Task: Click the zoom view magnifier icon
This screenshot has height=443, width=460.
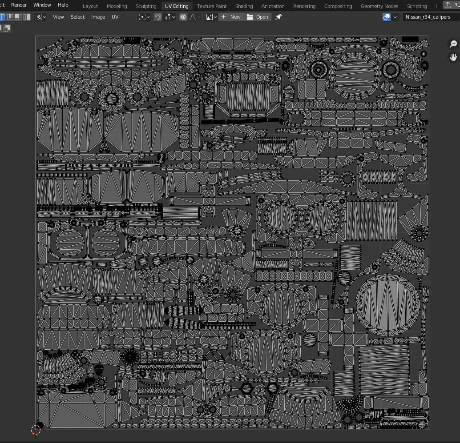Action: click(453, 44)
